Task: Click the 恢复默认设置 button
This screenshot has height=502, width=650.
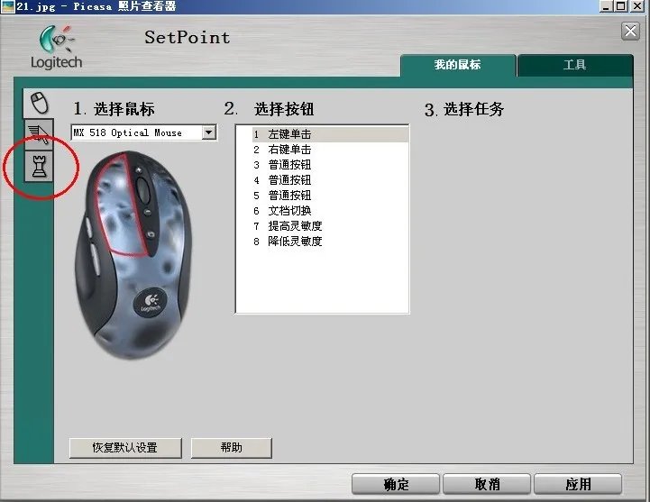Action: (x=125, y=448)
